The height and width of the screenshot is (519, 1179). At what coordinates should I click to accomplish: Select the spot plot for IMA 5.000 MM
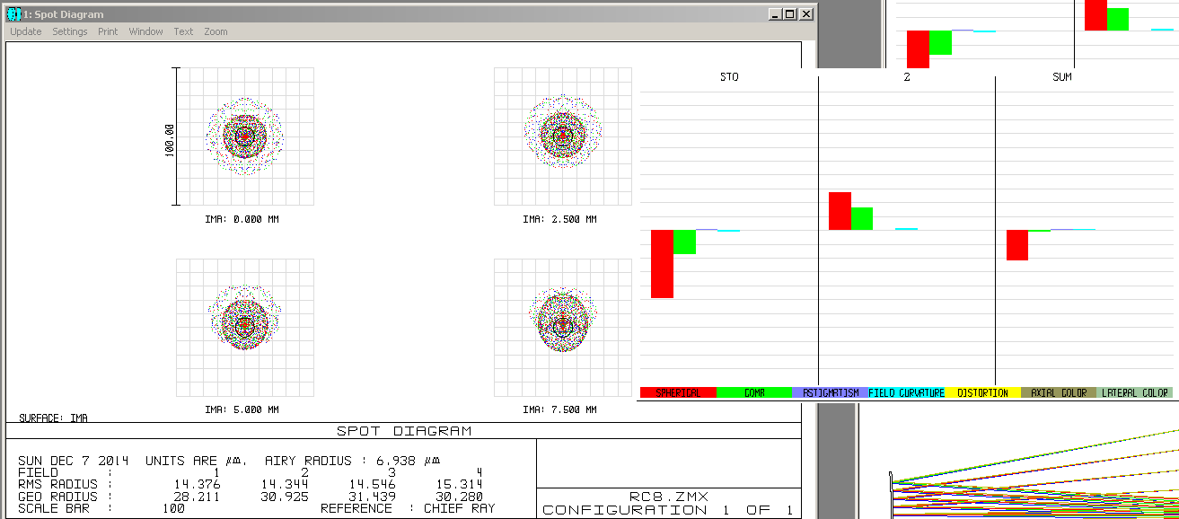click(x=245, y=328)
